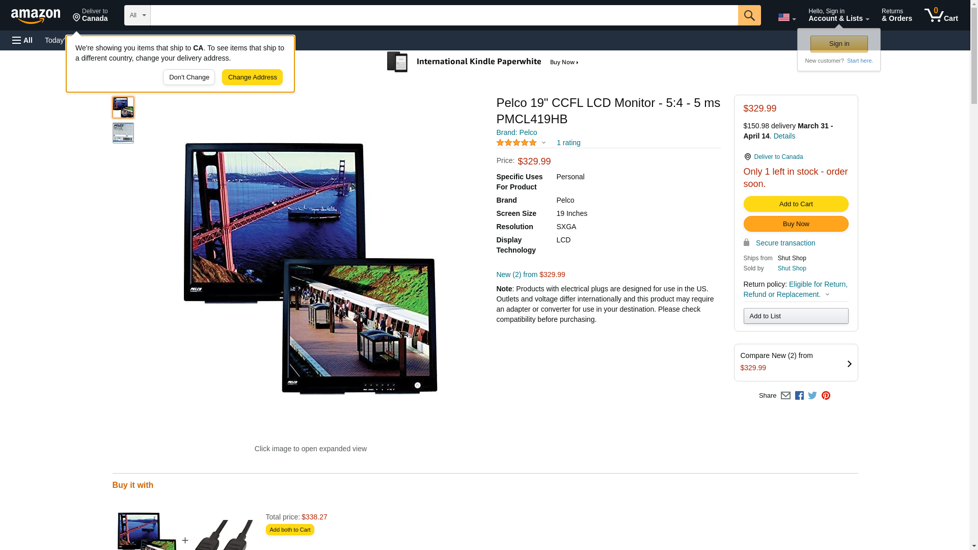The image size is (978, 550).
Task: Open Returns & Orders menu item
Action: click(896, 15)
